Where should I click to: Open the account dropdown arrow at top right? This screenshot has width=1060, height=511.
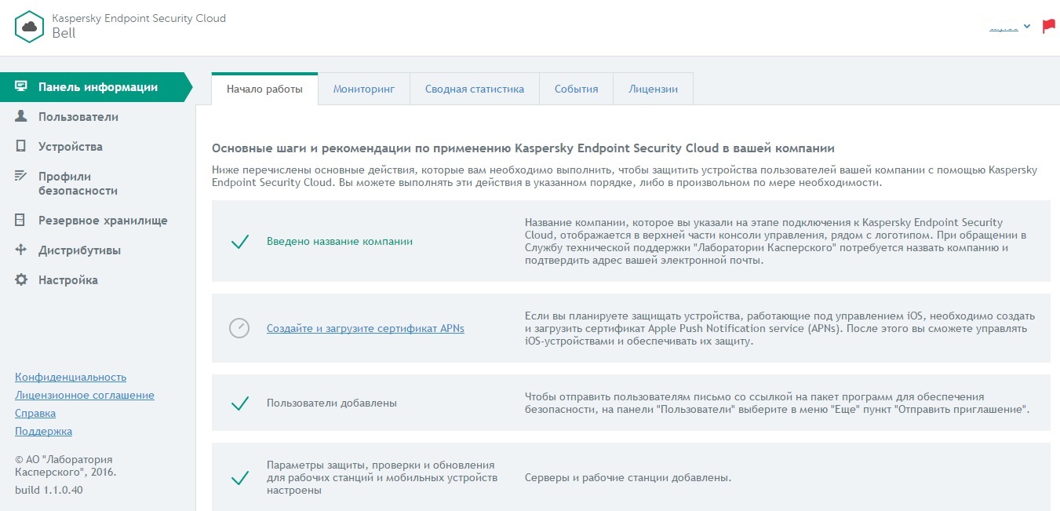click(1027, 27)
